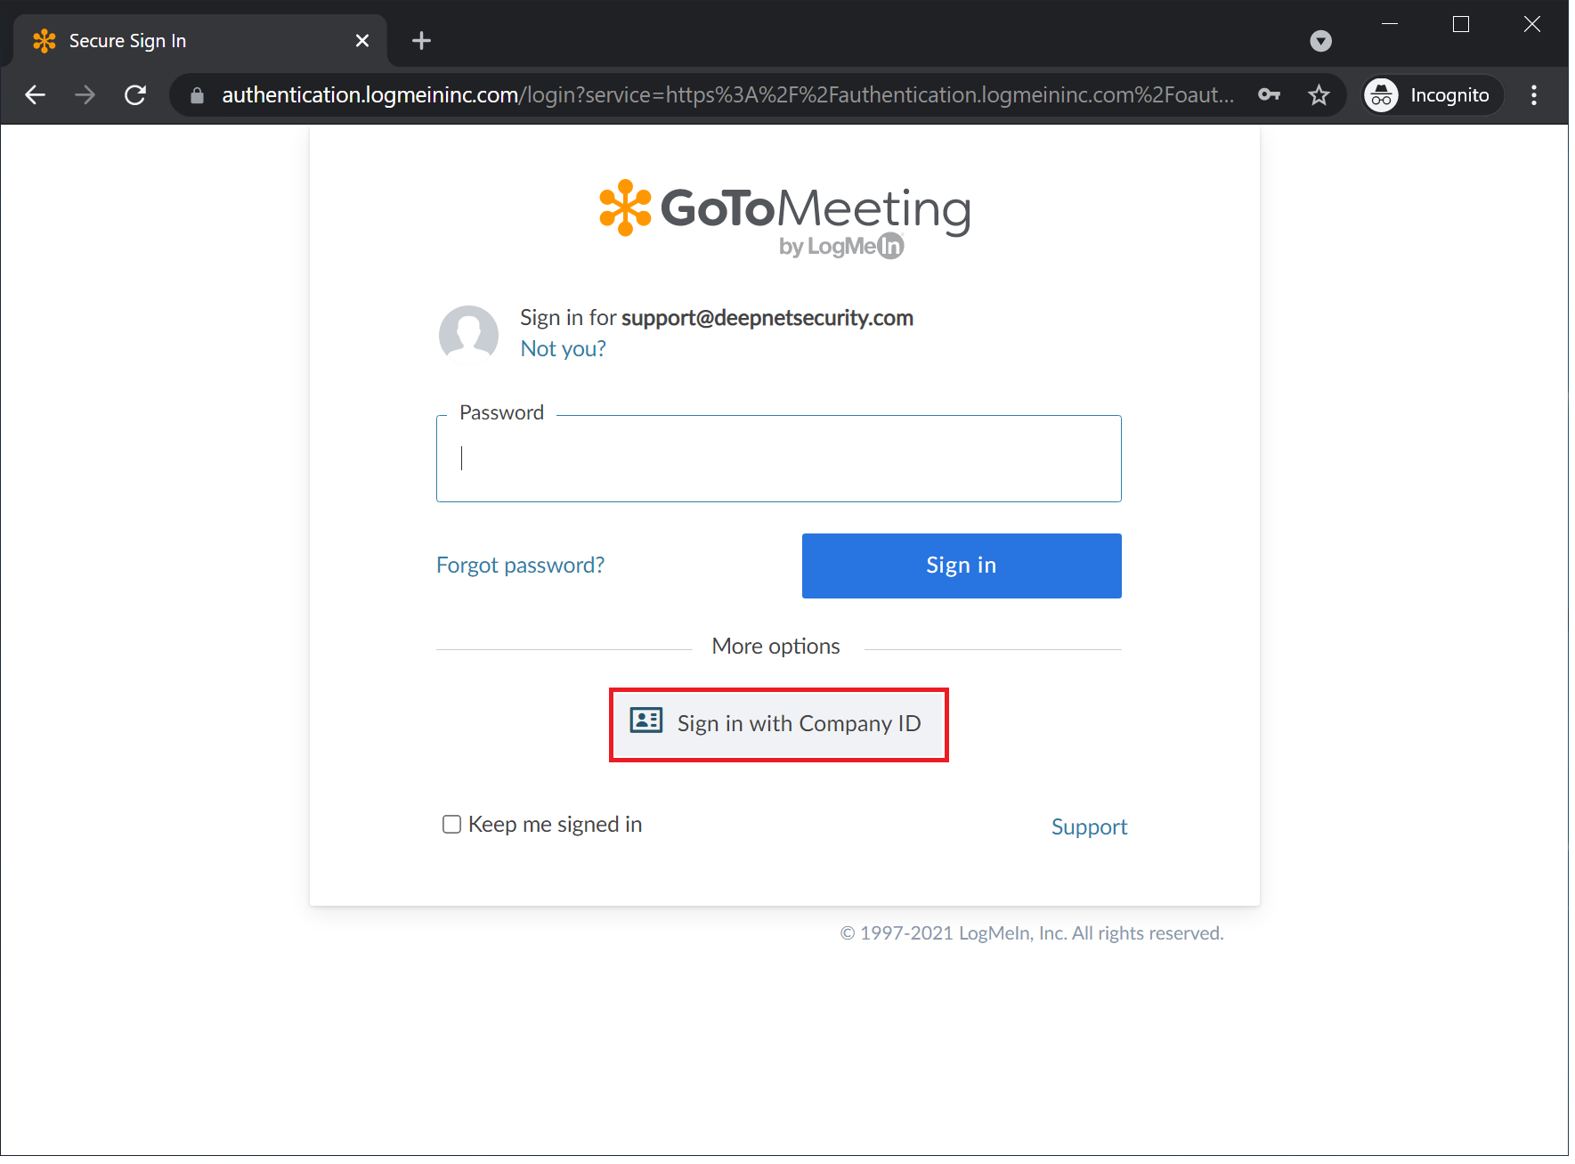Screen dimensions: 1575x1164
Task: Click the user avatar placeholder
Action: coord(468,335)
